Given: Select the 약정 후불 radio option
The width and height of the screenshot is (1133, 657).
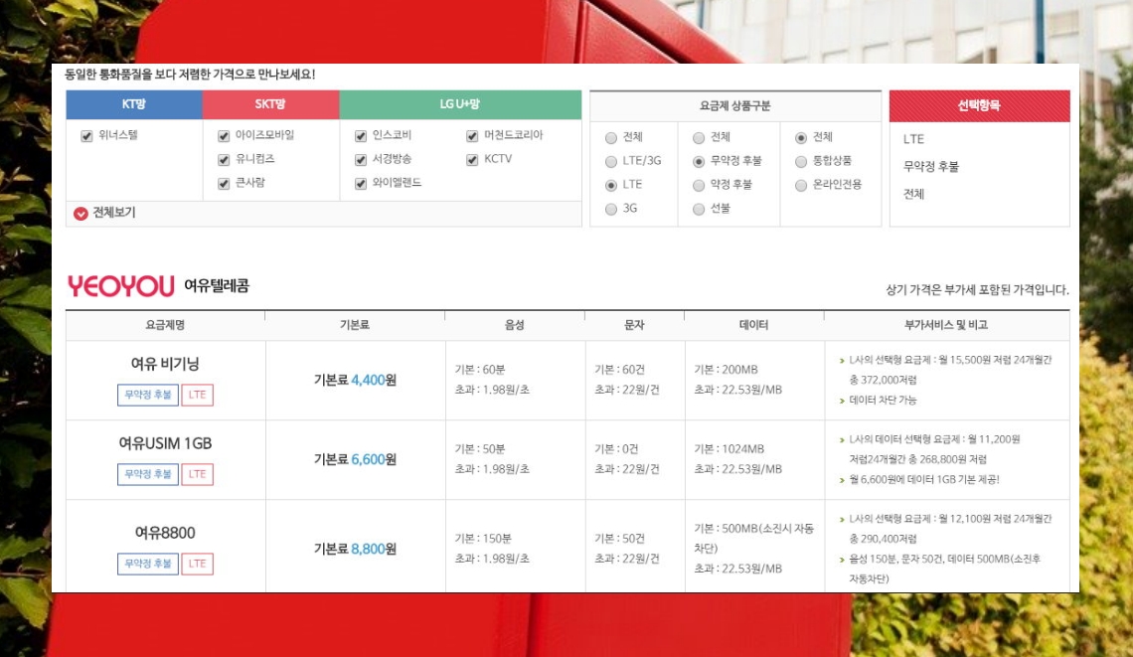Looking at the screenshot, I should pyautogui.click(x=699, y=186).
